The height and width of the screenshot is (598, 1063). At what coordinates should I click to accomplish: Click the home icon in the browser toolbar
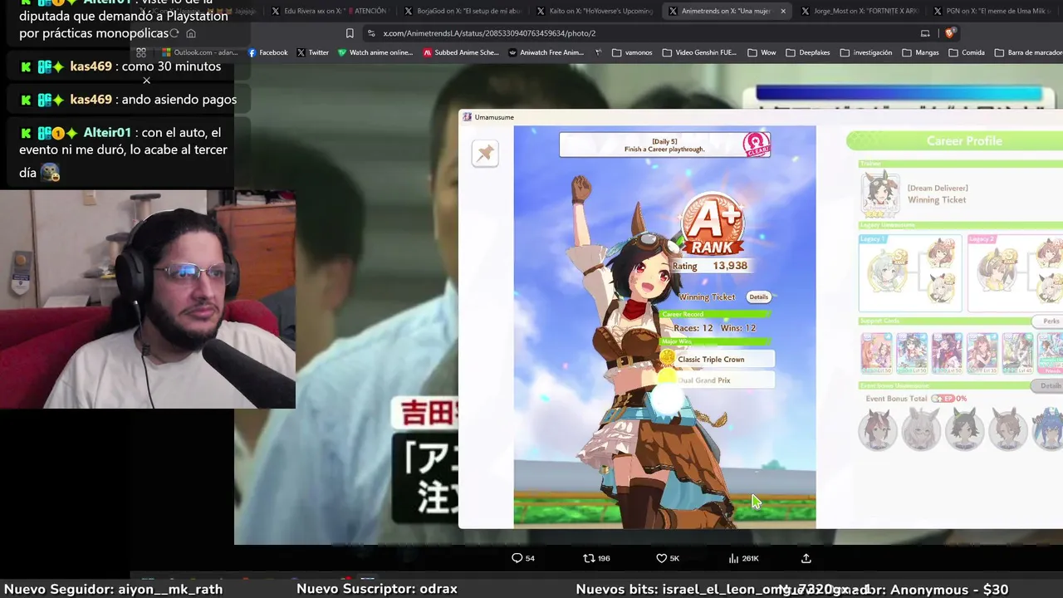191,33
